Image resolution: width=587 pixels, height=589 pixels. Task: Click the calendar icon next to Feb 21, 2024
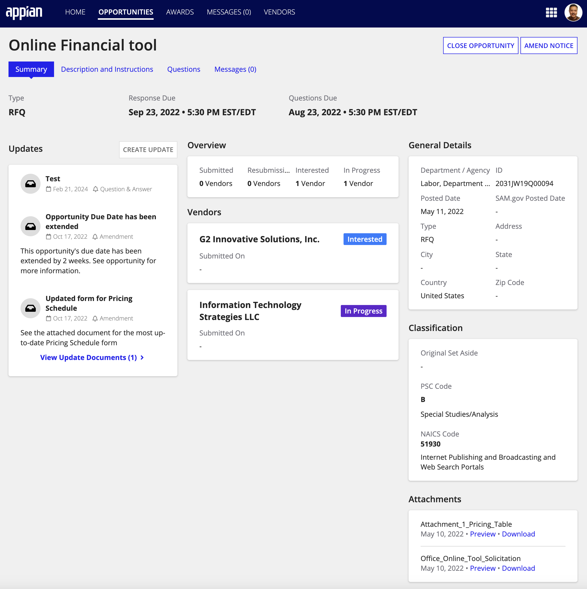tap(49, 189)
